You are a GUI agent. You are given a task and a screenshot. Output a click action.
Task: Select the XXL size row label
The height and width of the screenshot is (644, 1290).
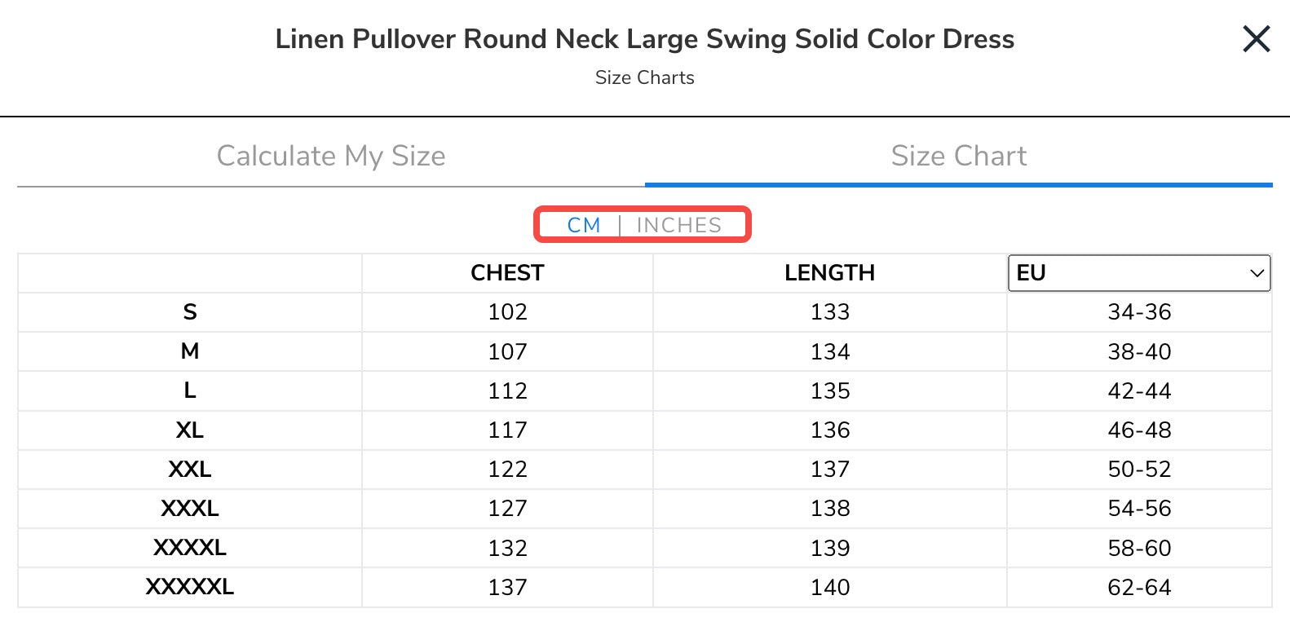(190, 469)
